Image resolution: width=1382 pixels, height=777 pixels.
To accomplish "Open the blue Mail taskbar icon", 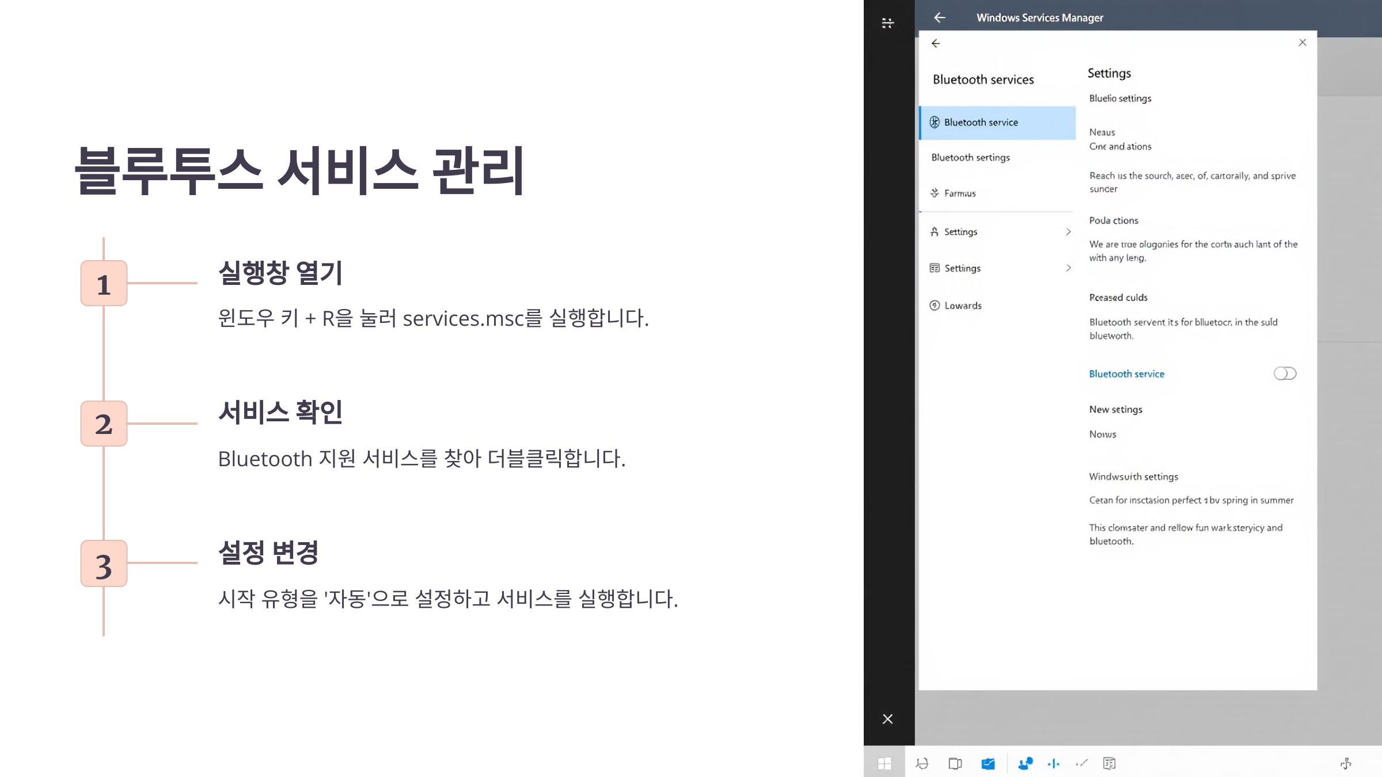I will coord(988,763).
